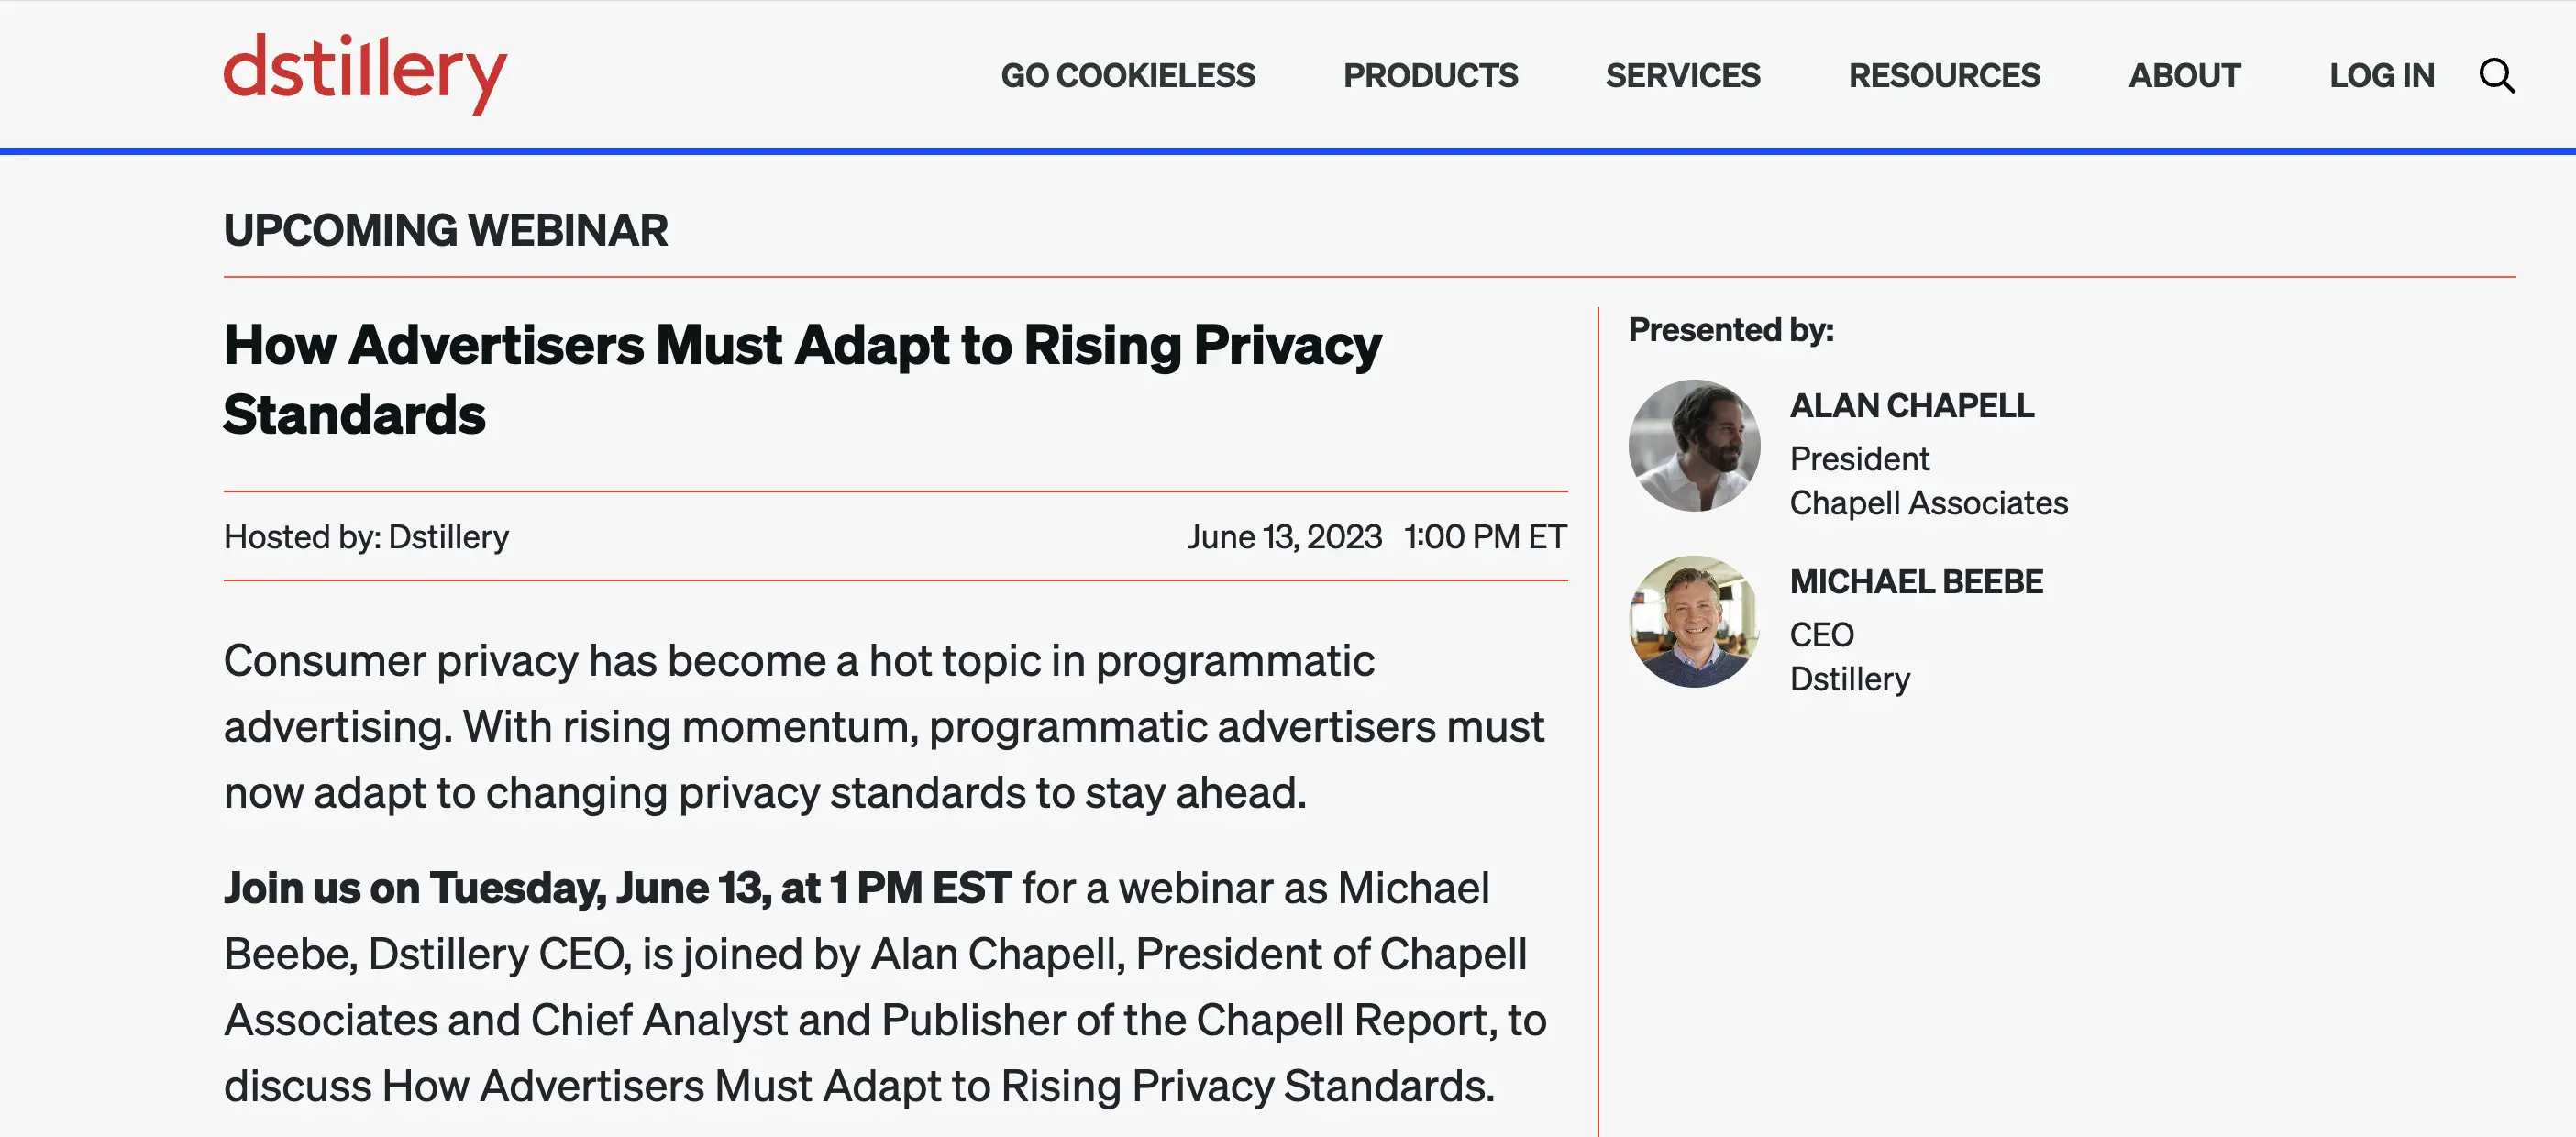Open the search magnifier icon

(2496, 76)
